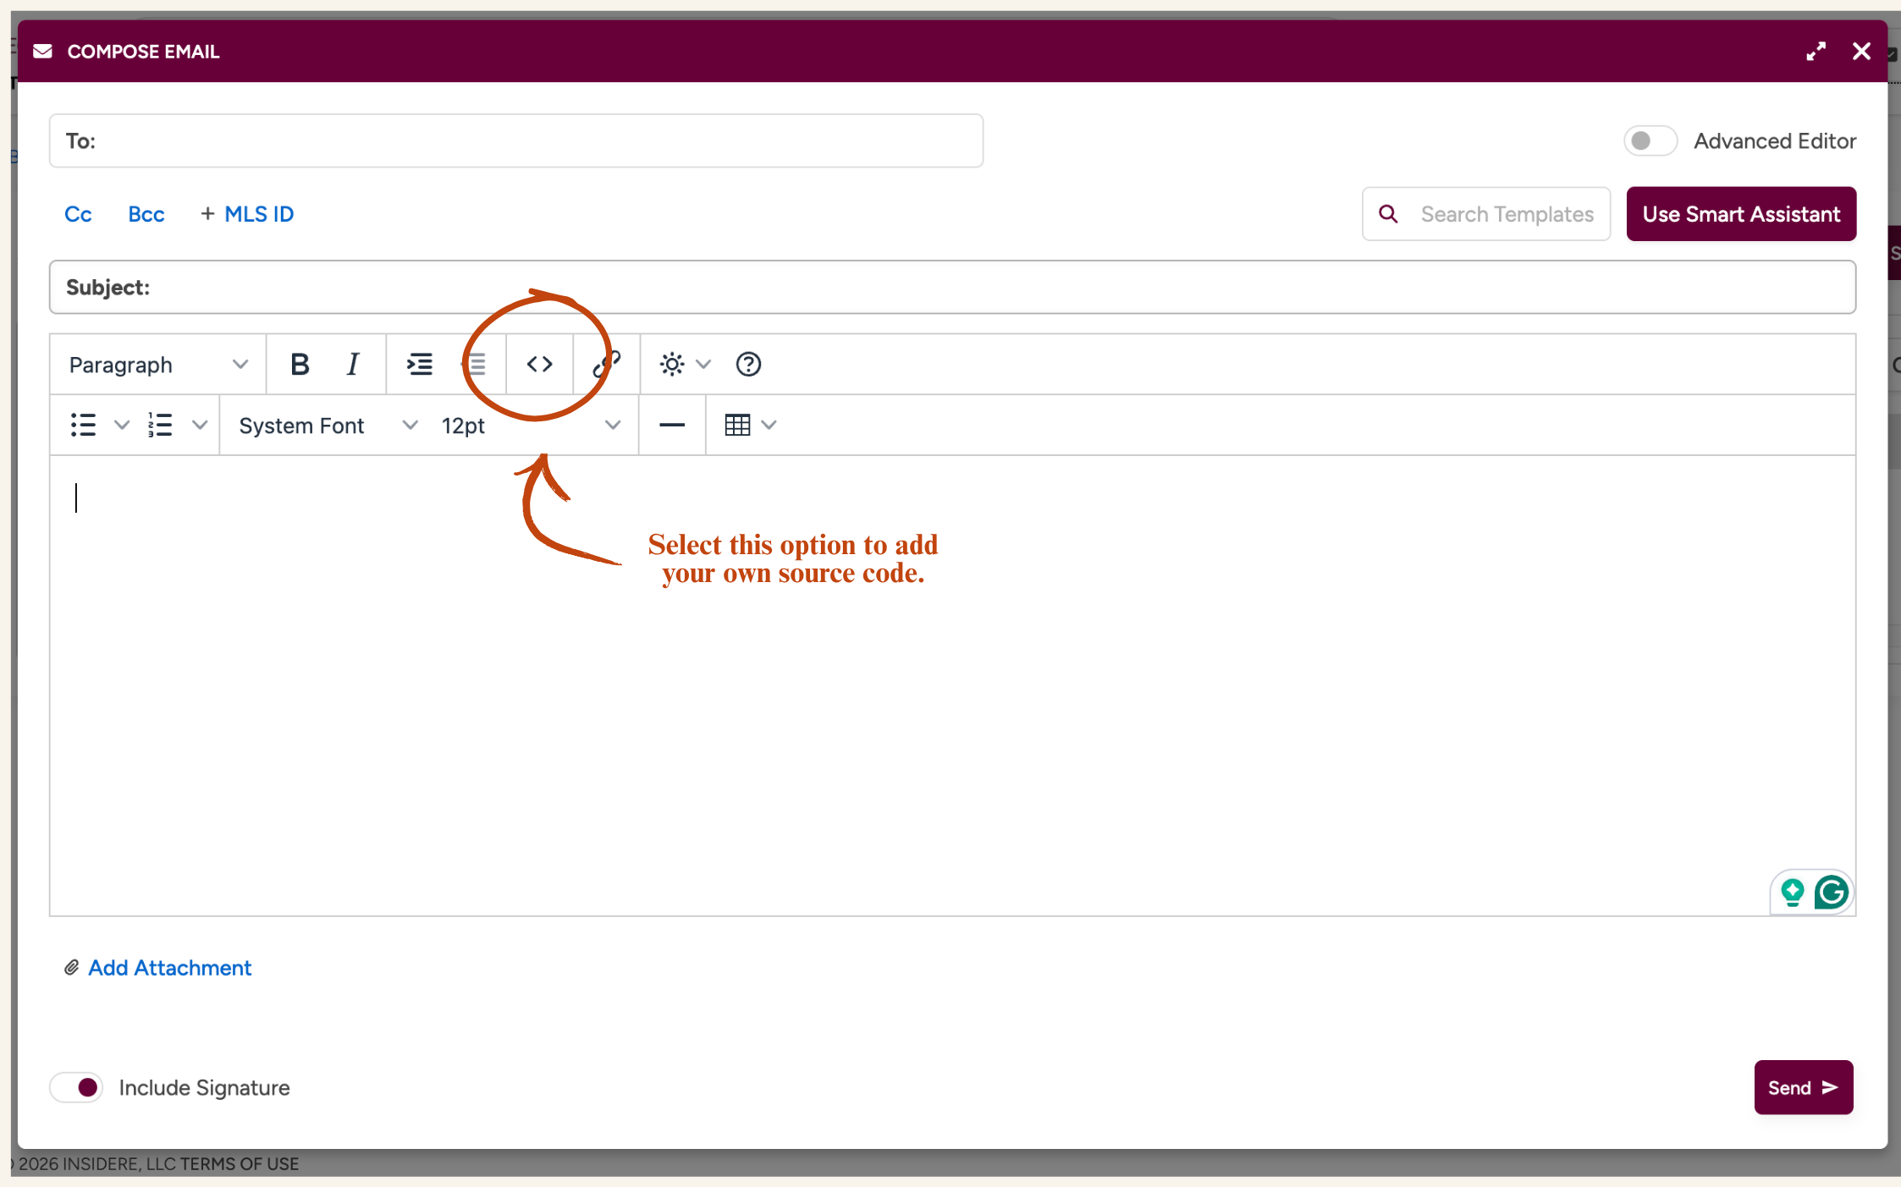Screen dimensions: 1901x1187
Task: Open the Paragraph style dropdown
Action: [x=158, y=365]
